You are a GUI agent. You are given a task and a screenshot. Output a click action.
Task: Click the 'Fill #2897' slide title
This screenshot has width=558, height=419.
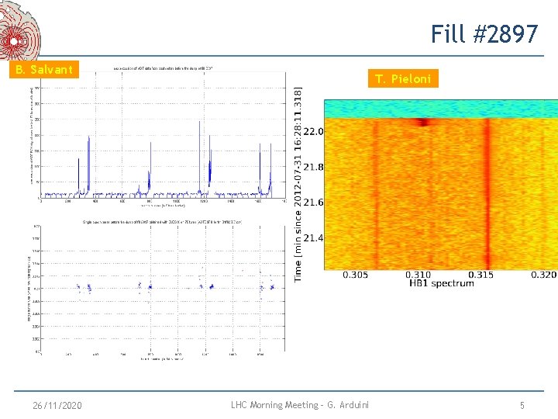[484, 34]
